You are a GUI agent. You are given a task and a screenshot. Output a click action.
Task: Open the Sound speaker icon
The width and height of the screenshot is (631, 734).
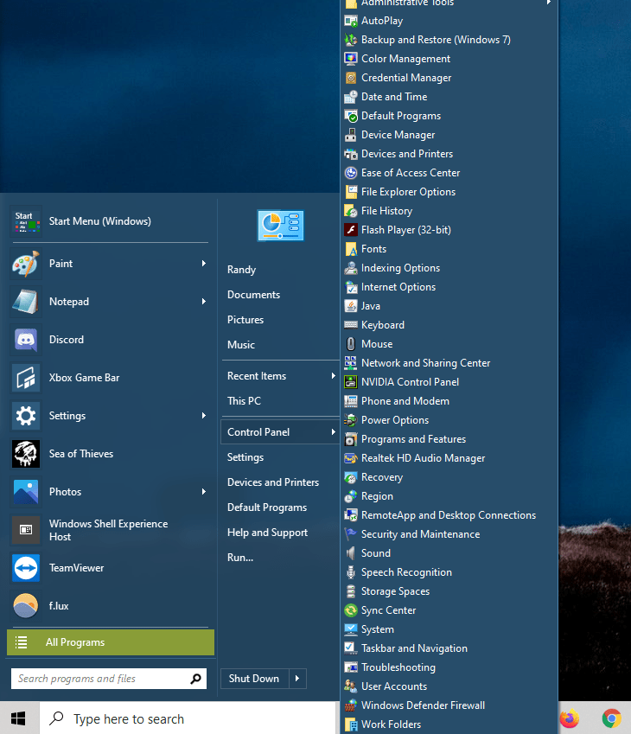tap(351, 553)
